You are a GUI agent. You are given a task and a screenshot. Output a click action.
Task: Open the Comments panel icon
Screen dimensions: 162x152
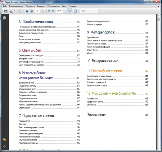click(x=4, y=140)
